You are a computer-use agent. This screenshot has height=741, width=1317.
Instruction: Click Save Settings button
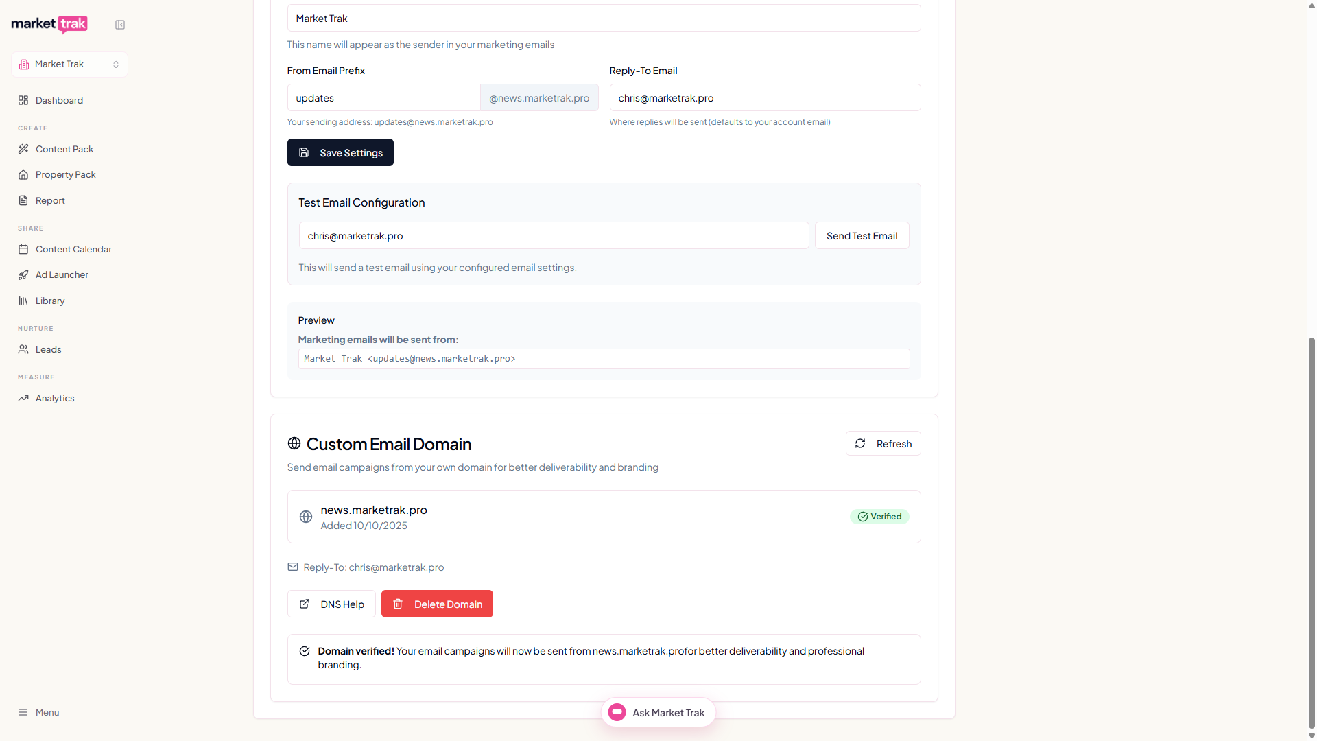tap(340, 152)
